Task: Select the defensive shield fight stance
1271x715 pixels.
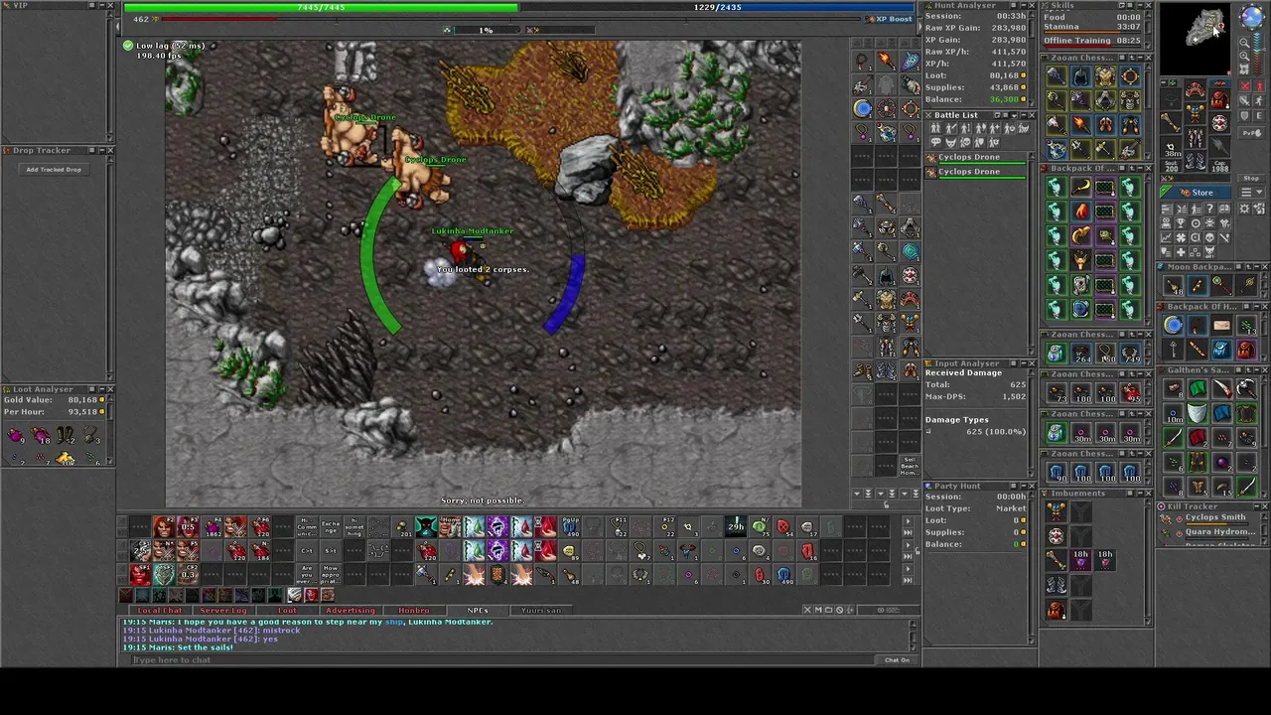Action: [x=1244, y=115]
